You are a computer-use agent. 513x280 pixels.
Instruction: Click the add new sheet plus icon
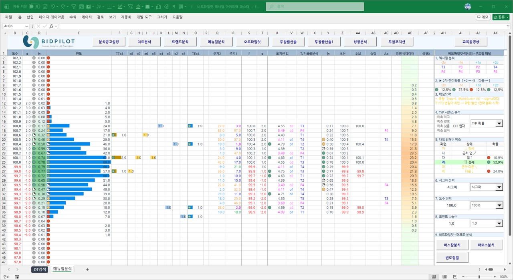[87, 269]
